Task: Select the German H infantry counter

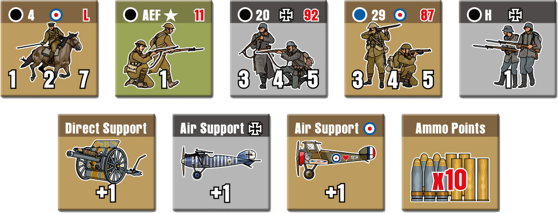Action: click(x=508, y=49)
